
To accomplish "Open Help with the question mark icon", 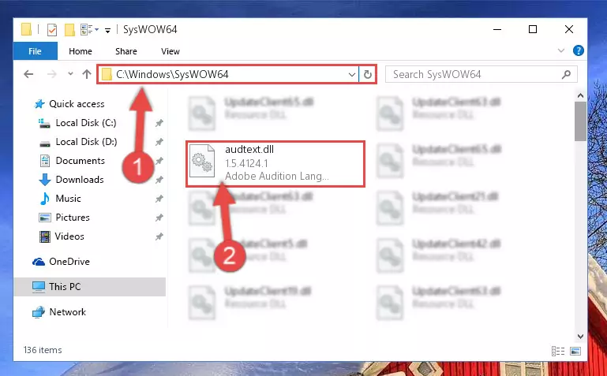I will click(579, 50).
